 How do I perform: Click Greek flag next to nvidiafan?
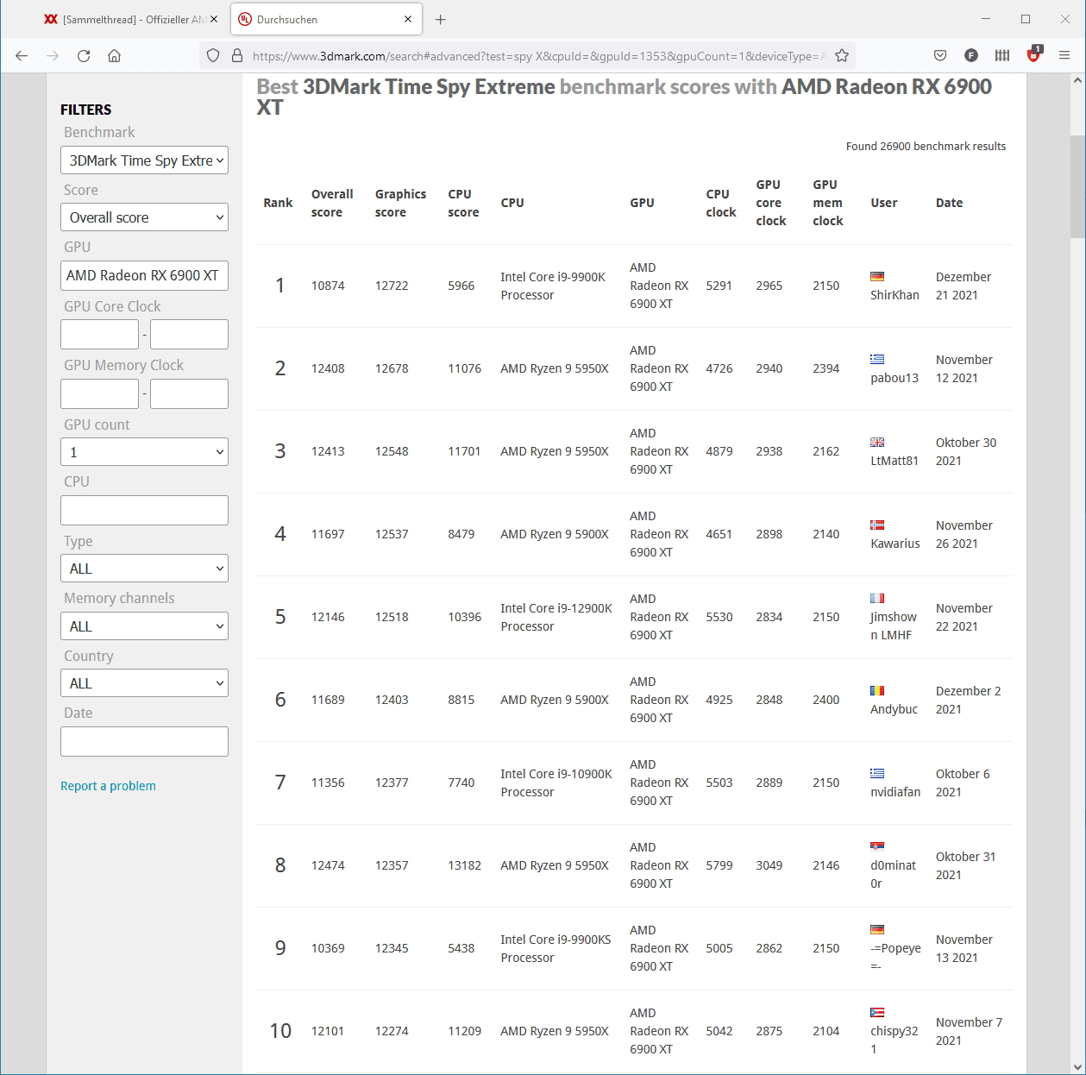pyautogui.click(x=877, y=774)
